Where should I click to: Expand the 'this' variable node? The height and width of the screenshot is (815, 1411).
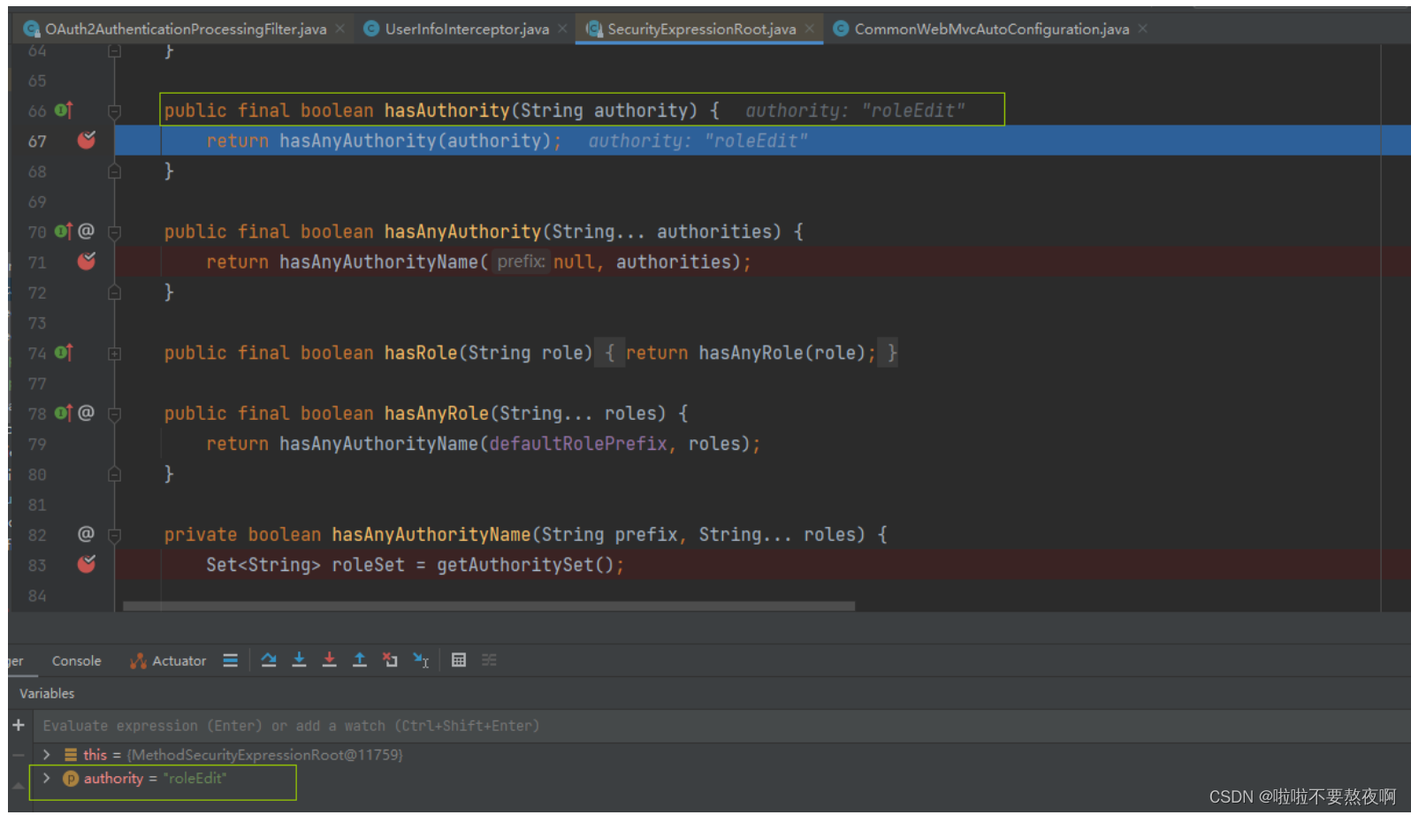[47, 755]
